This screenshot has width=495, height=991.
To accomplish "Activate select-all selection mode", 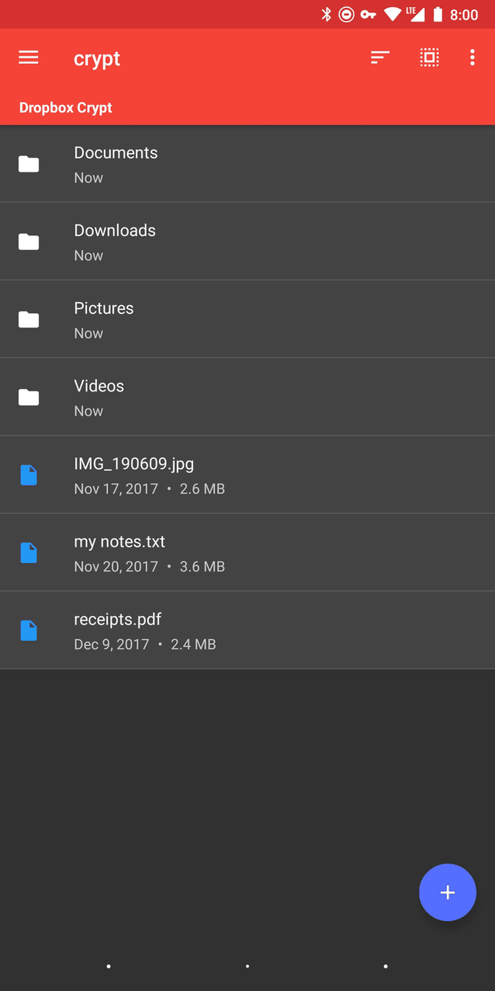I will 429,57.
